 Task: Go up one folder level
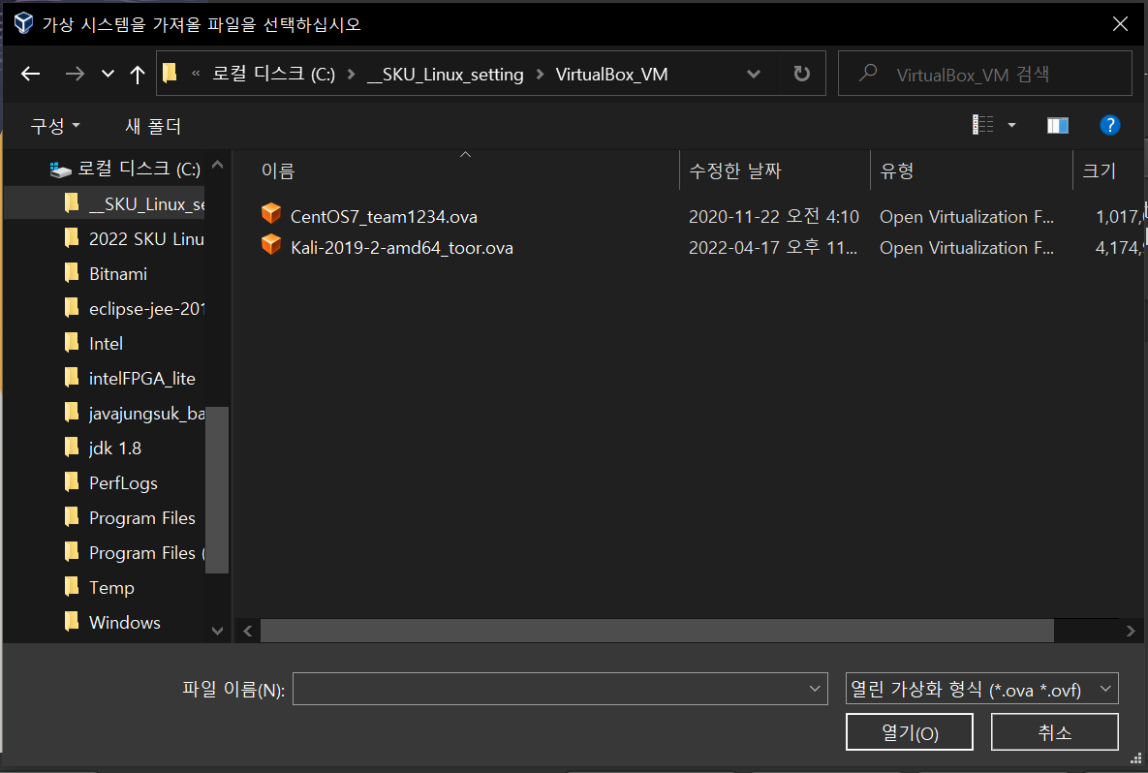click(x=137, y=74)
